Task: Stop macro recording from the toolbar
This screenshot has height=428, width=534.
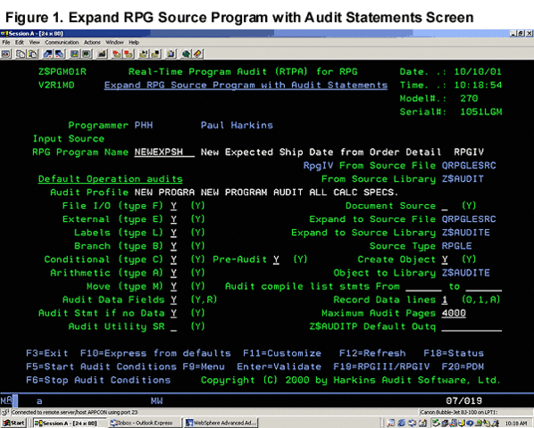Action: coord(129,53)
